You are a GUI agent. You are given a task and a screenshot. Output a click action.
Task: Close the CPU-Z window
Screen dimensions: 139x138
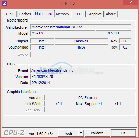click(131, 2)
